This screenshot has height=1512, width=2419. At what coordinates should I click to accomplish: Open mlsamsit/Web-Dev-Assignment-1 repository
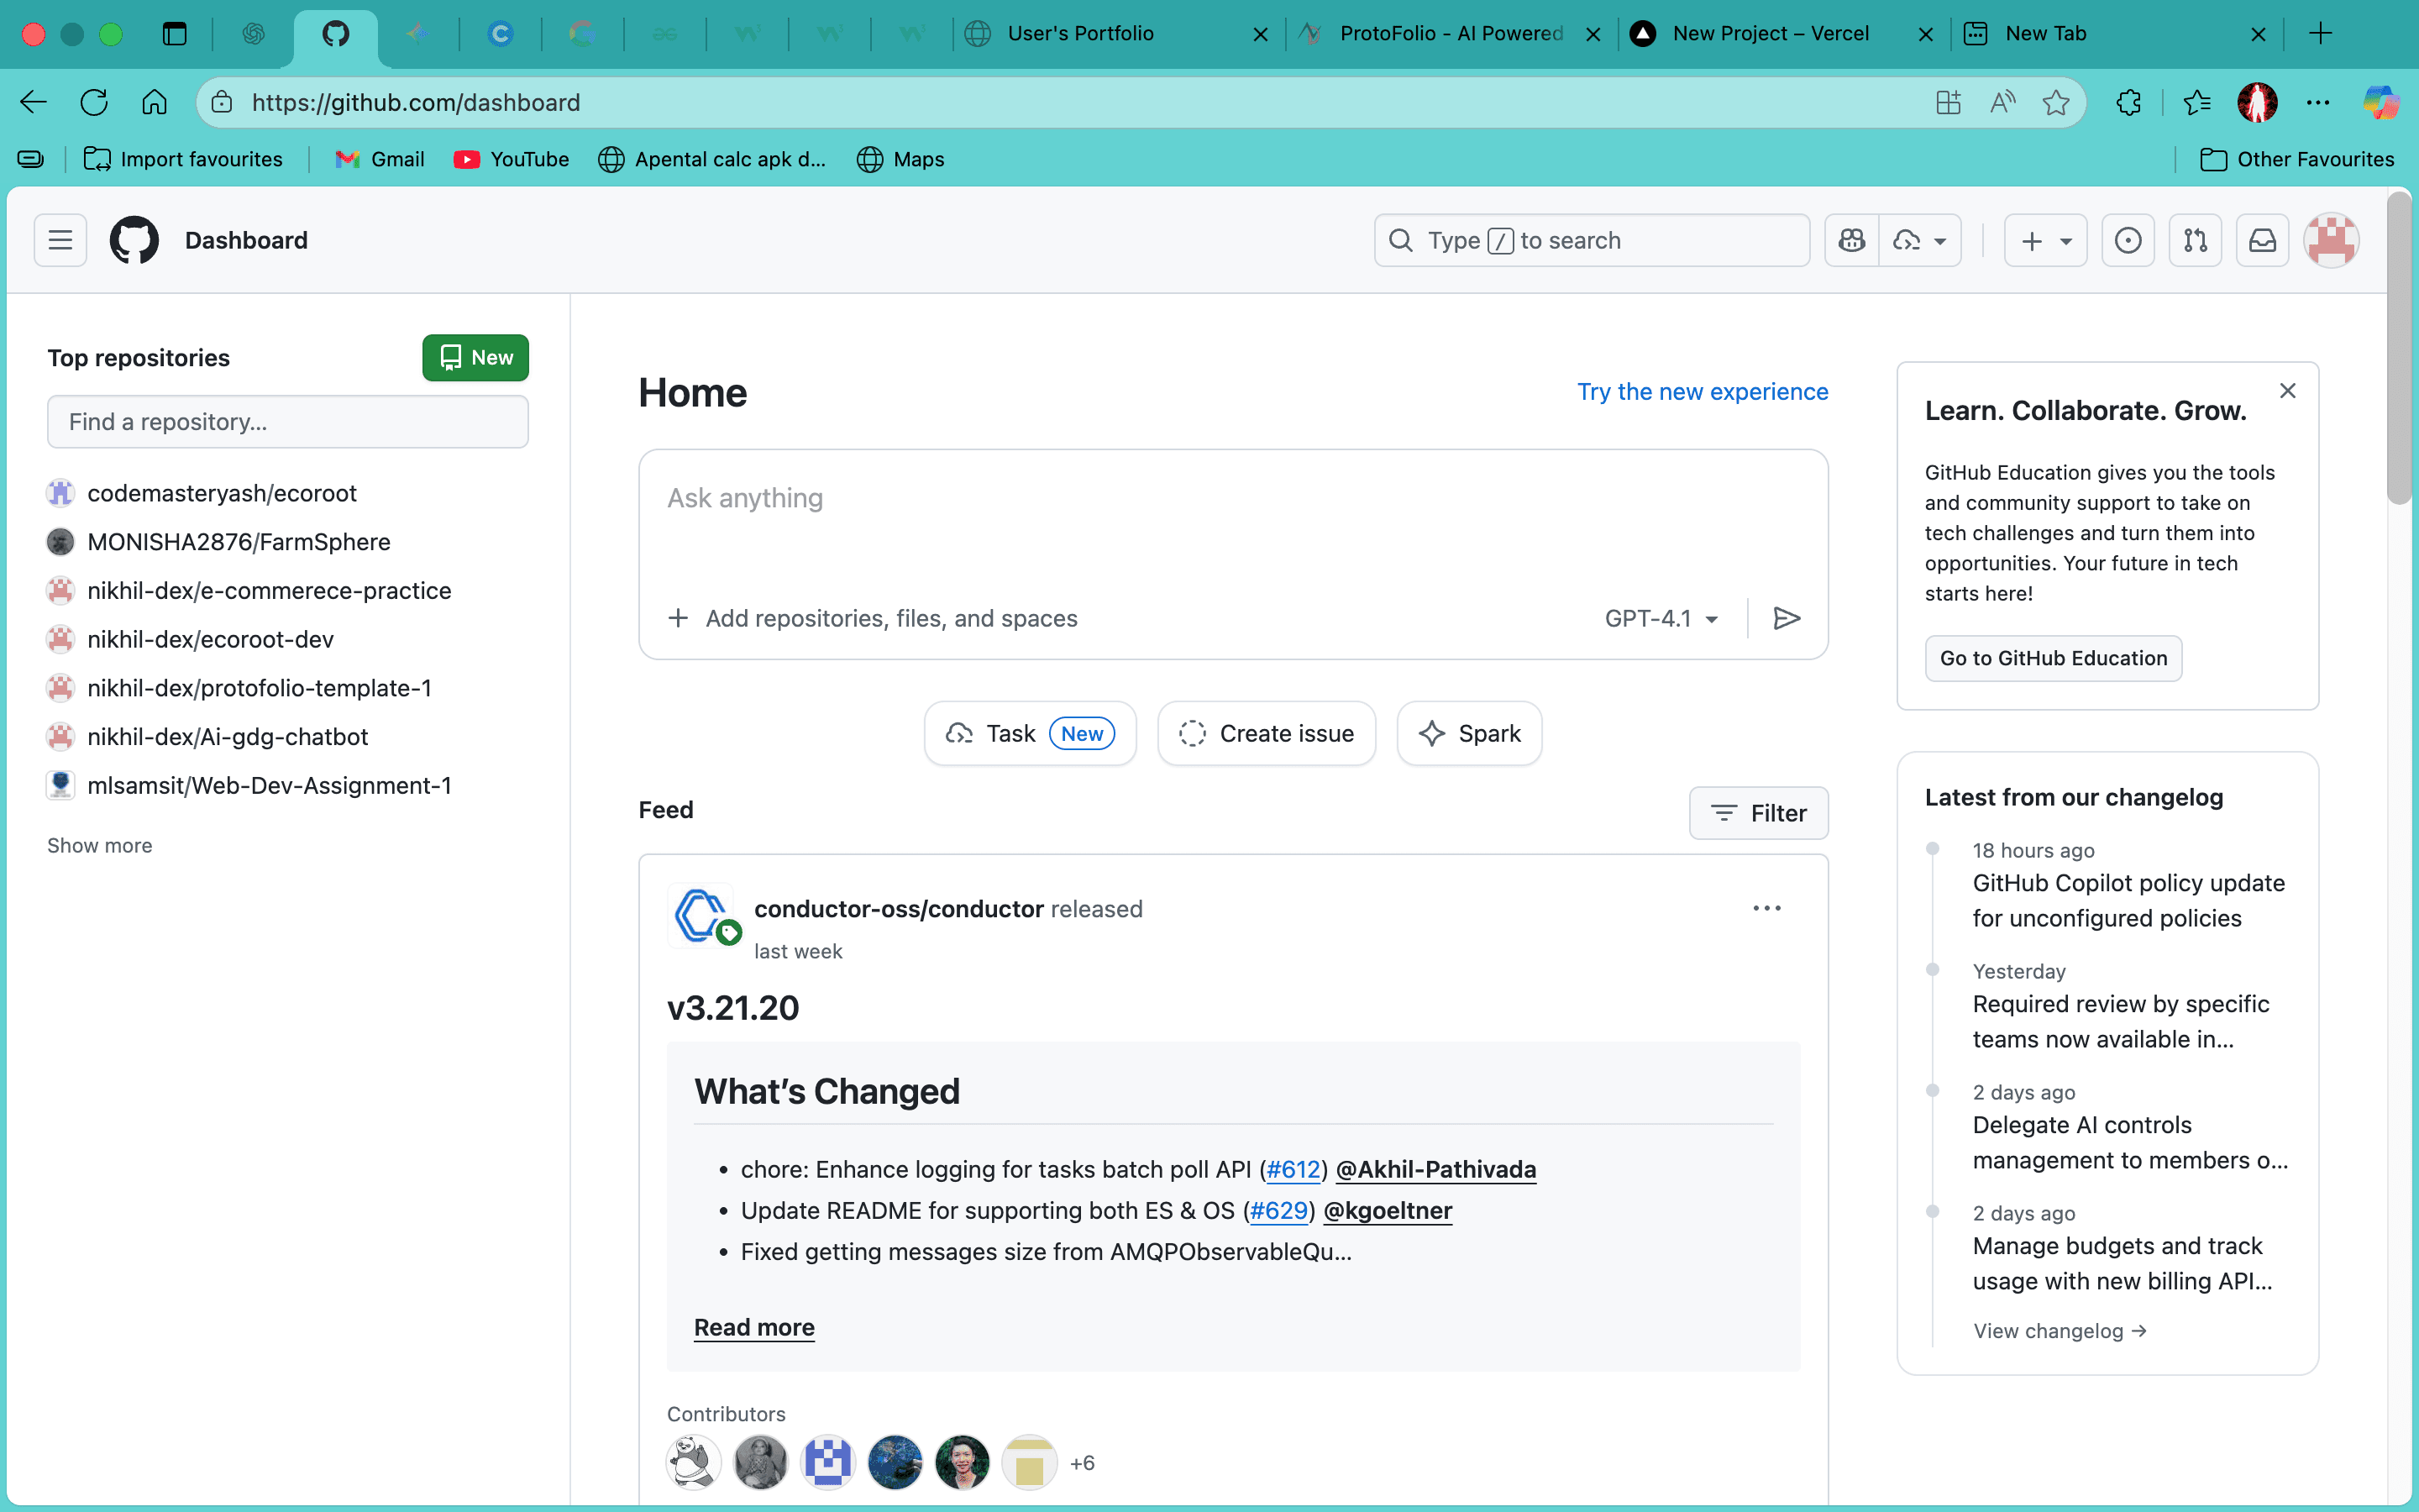point(269,785)
